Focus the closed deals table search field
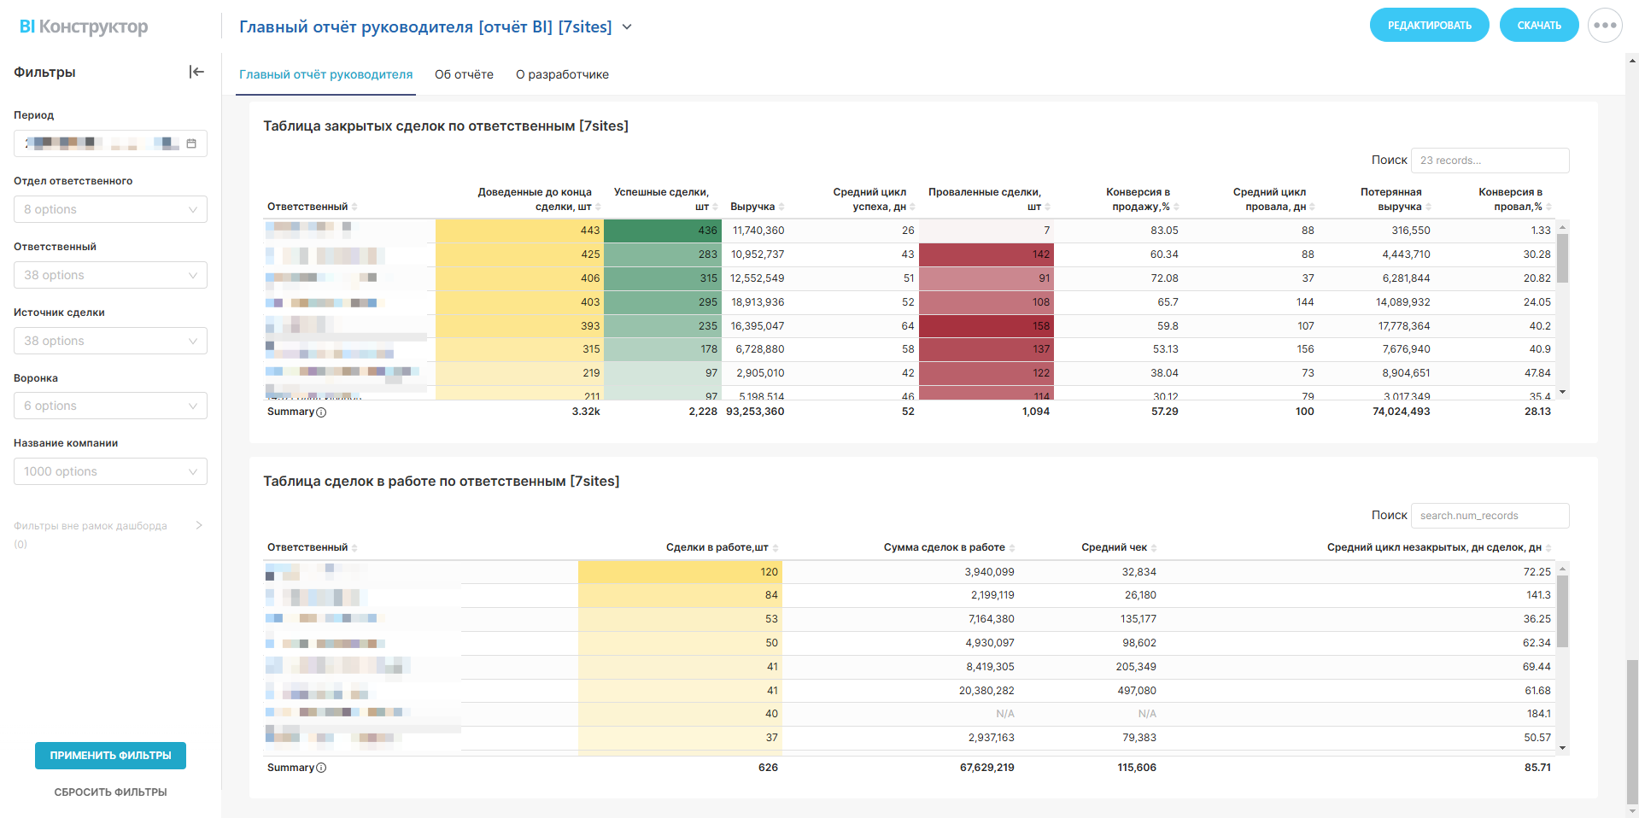 [1489, 161]
